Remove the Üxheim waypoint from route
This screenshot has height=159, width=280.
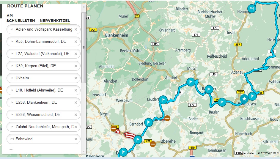click(x=76, y=78)
